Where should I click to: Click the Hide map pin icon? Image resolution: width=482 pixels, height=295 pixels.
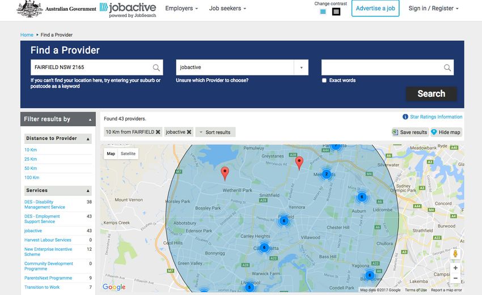434,132
